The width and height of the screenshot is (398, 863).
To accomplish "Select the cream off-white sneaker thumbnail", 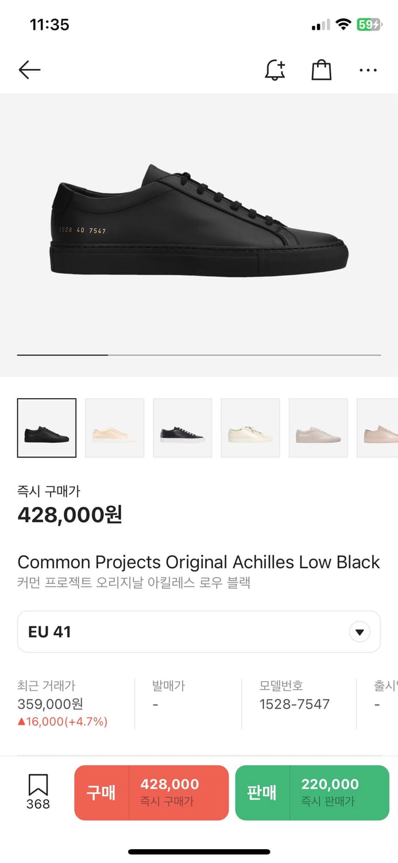I will [x=250, y=428].
